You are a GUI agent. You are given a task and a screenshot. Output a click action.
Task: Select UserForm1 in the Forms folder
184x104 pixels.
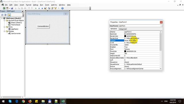15,29
